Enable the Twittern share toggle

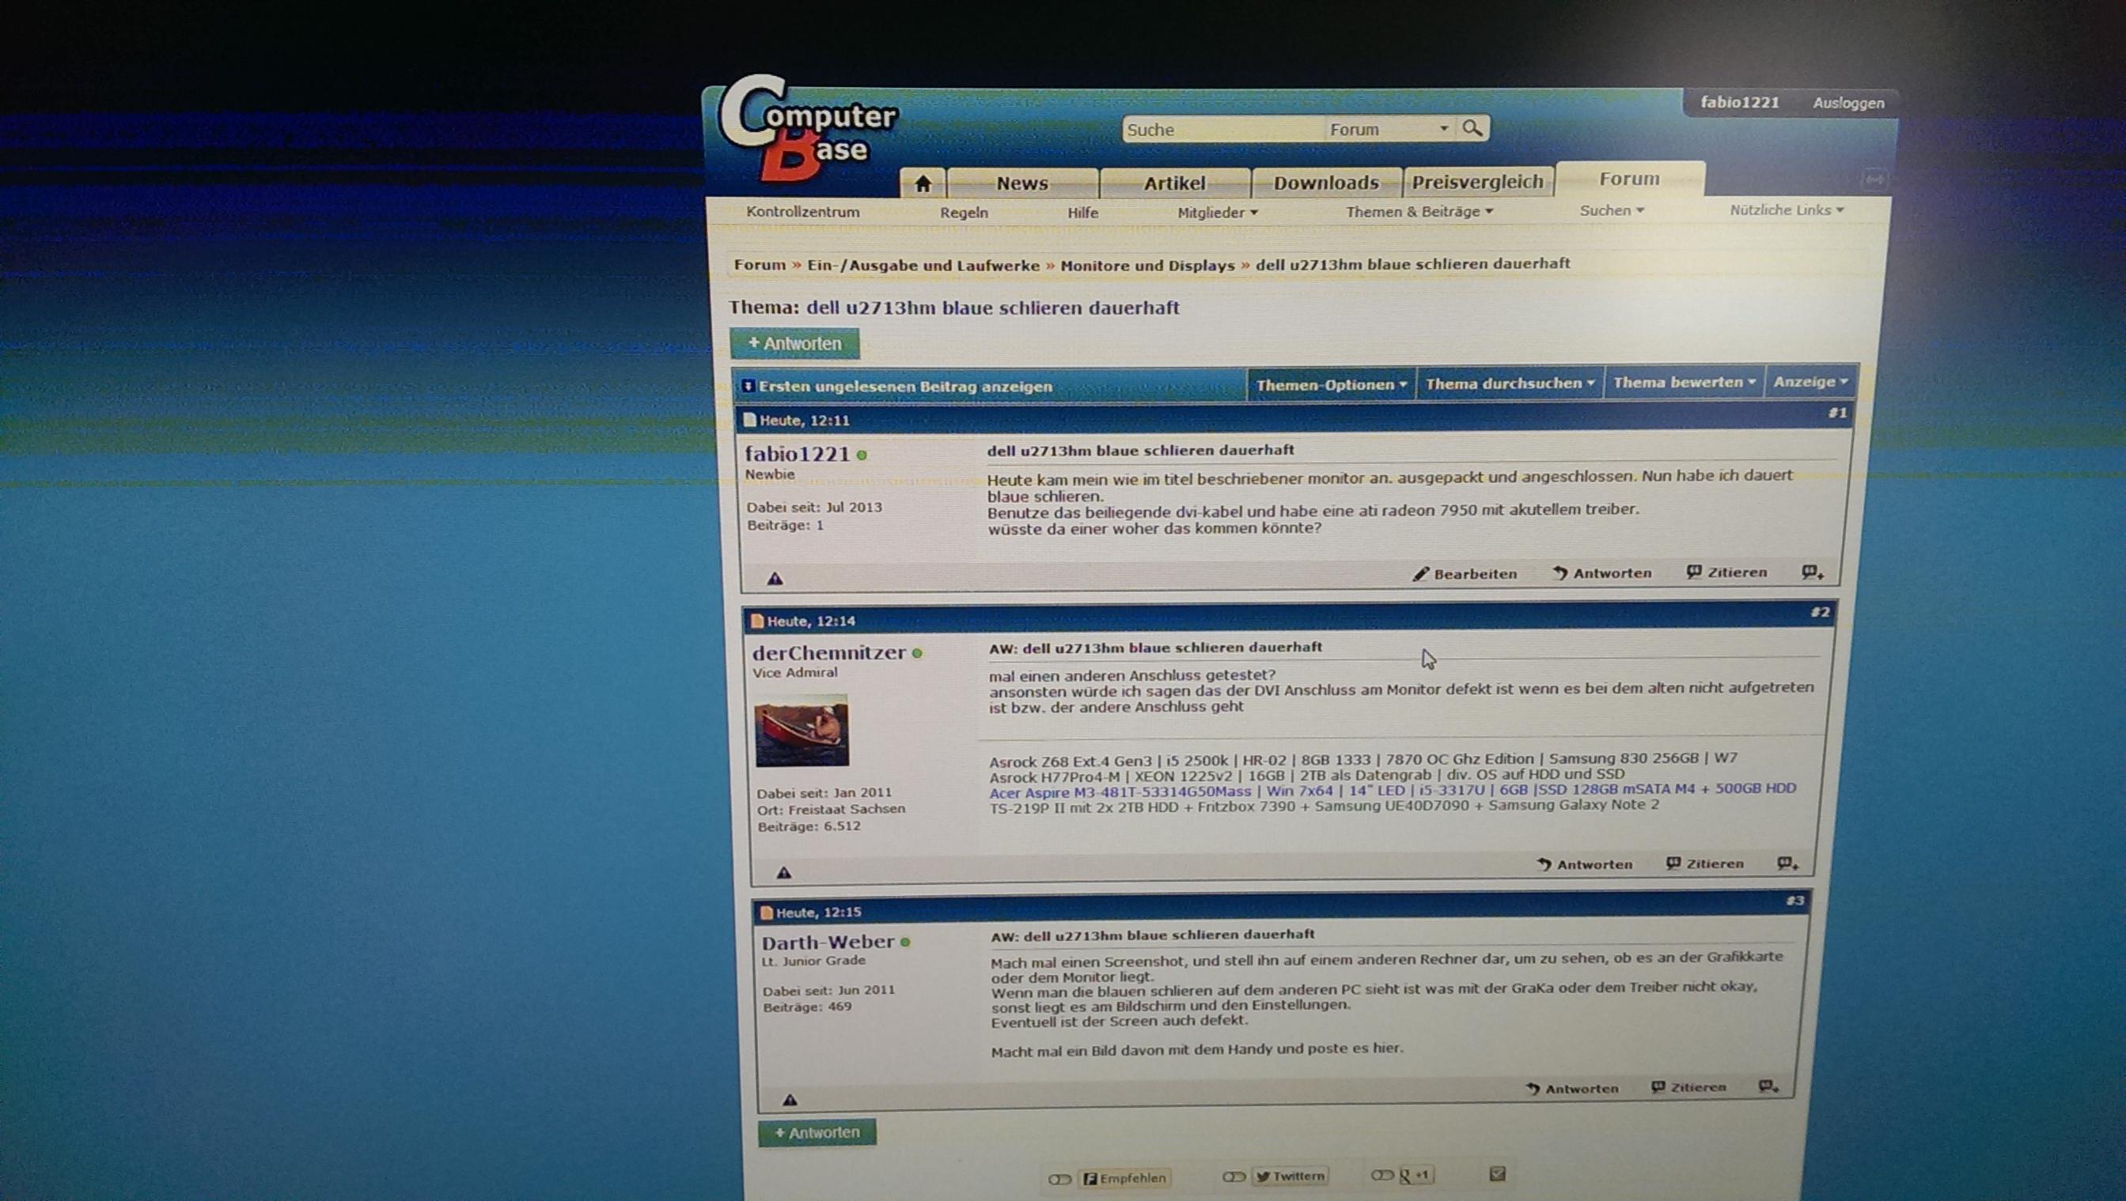pos(1233,1176)
